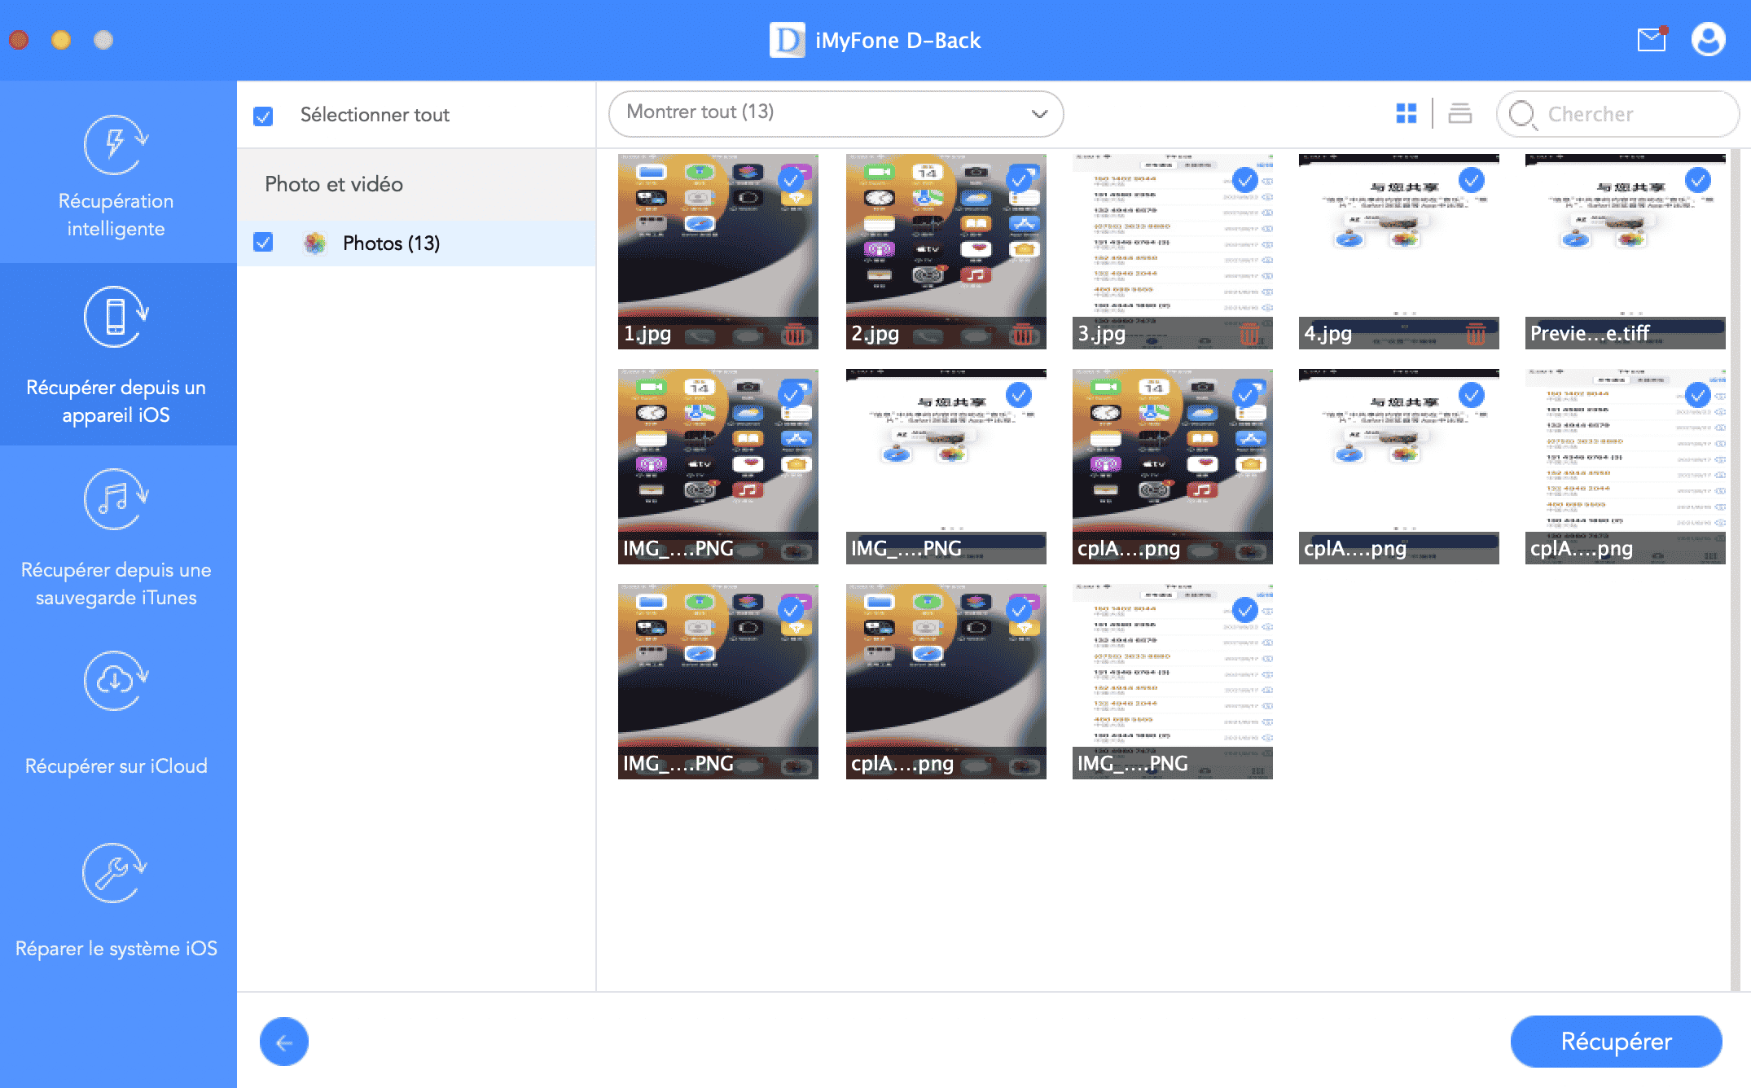Click the Récupérer button
Screen dimensions: 1751x1088
(1616, 1041)
